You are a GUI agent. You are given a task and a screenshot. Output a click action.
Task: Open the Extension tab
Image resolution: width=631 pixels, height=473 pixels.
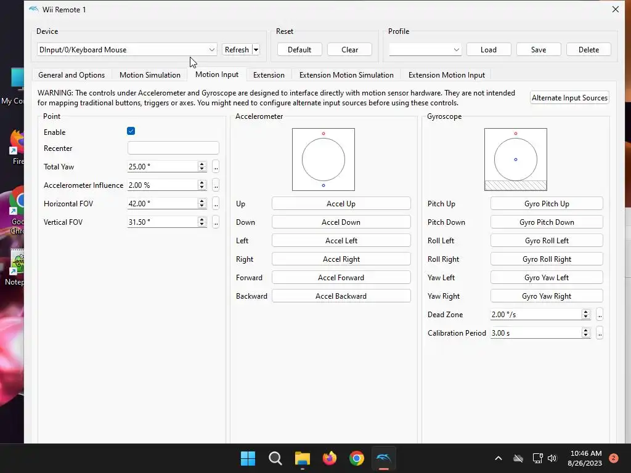point(269,75)
